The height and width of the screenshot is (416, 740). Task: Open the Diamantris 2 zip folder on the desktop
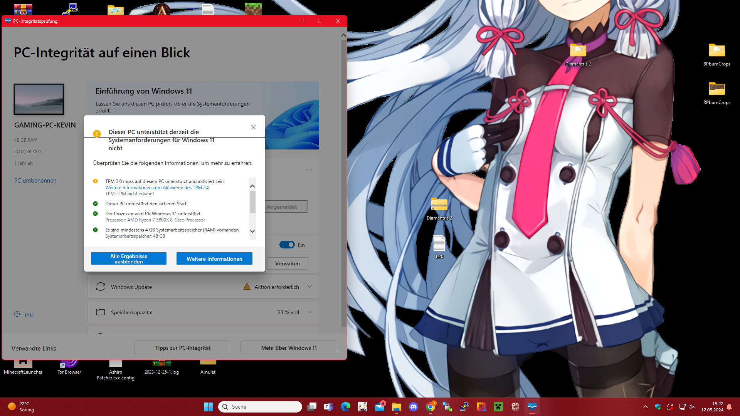(439, 205)
